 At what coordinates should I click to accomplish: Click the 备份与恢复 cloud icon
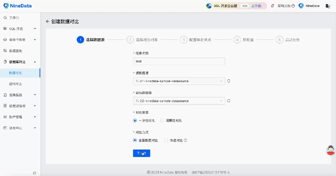[x=5, y=40]
